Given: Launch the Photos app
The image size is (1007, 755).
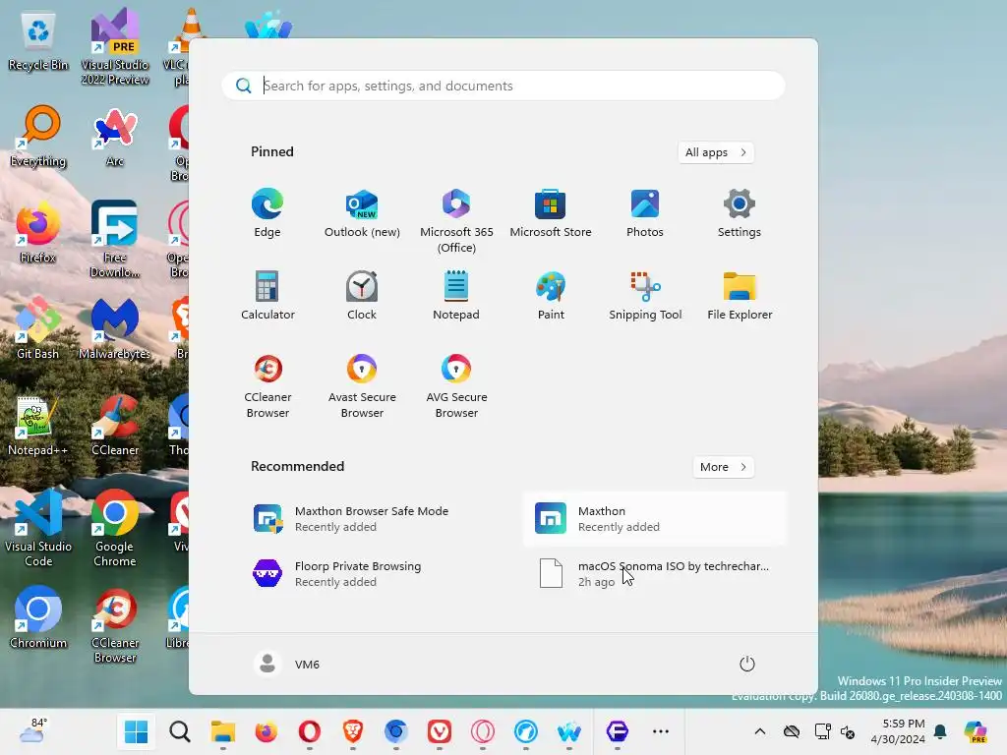Looking at the screenshot, I should click(645, 213).
